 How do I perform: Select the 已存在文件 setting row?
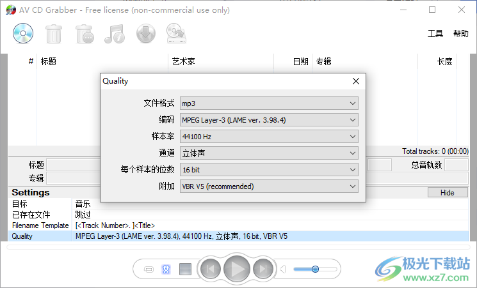238,215
